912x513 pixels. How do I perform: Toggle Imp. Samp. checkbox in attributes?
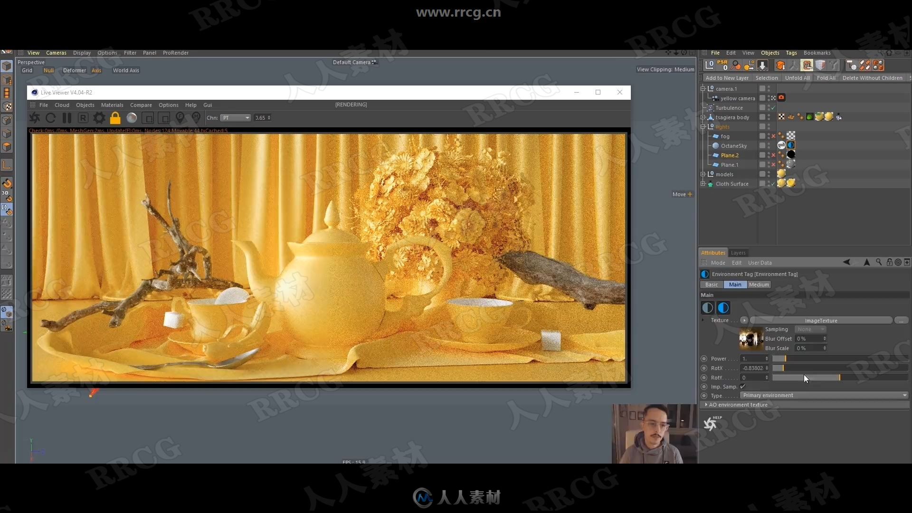pyautogui.click(x=743, y=386)
